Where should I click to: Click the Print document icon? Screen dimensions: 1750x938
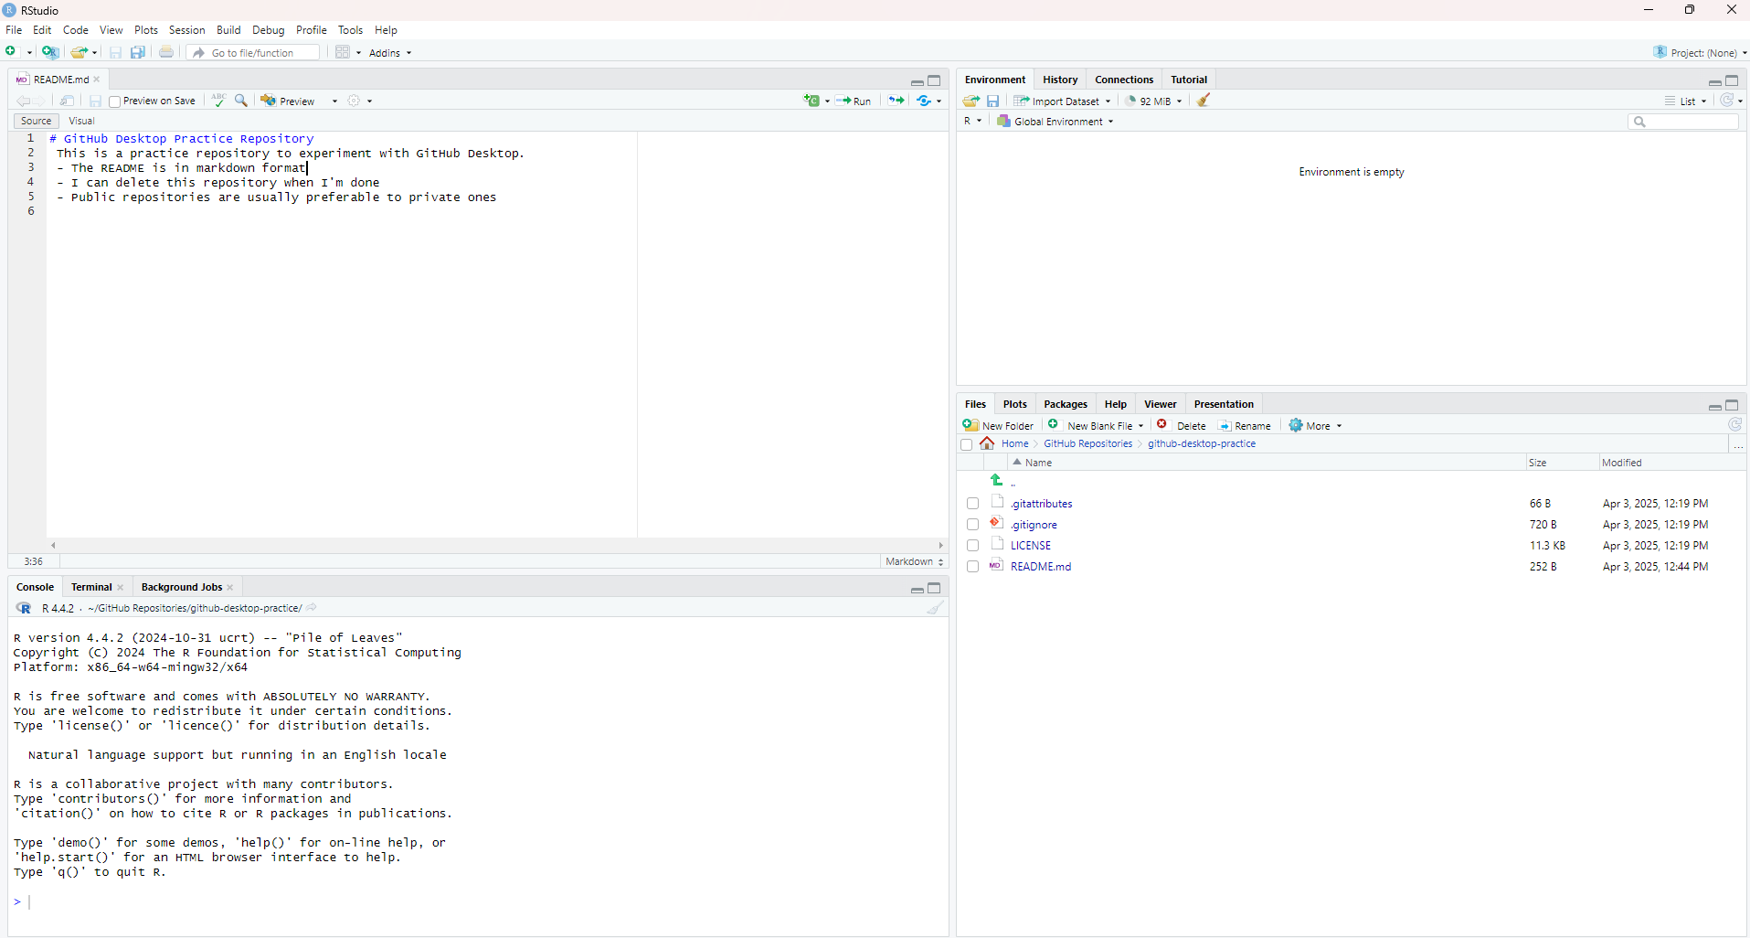point(166,52)
